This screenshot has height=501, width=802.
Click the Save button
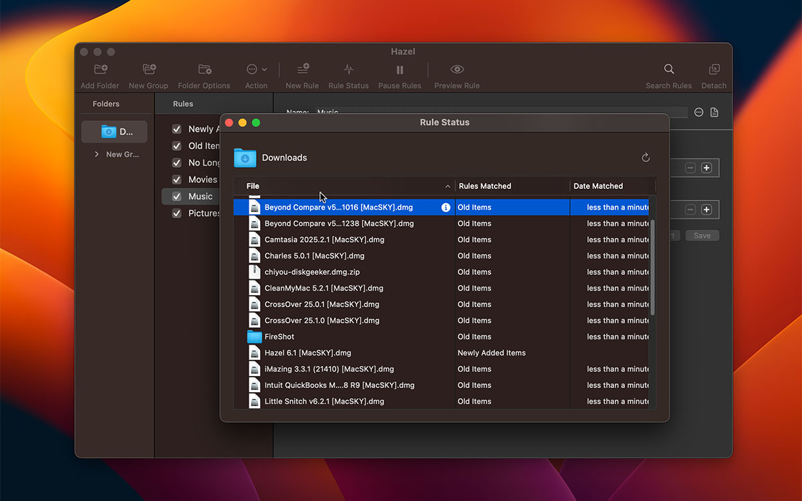coord(702,236)
